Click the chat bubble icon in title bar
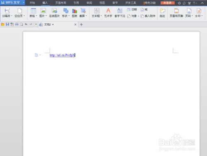 [184, 3]
